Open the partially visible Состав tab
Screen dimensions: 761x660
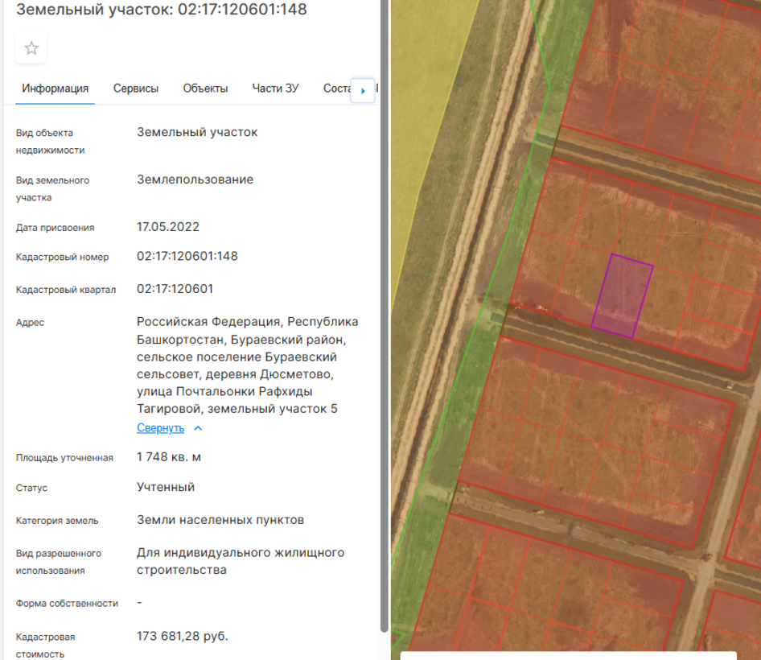(x=336, y=89)
